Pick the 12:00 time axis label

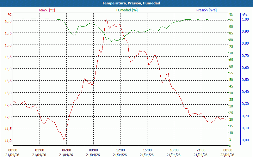120,150
